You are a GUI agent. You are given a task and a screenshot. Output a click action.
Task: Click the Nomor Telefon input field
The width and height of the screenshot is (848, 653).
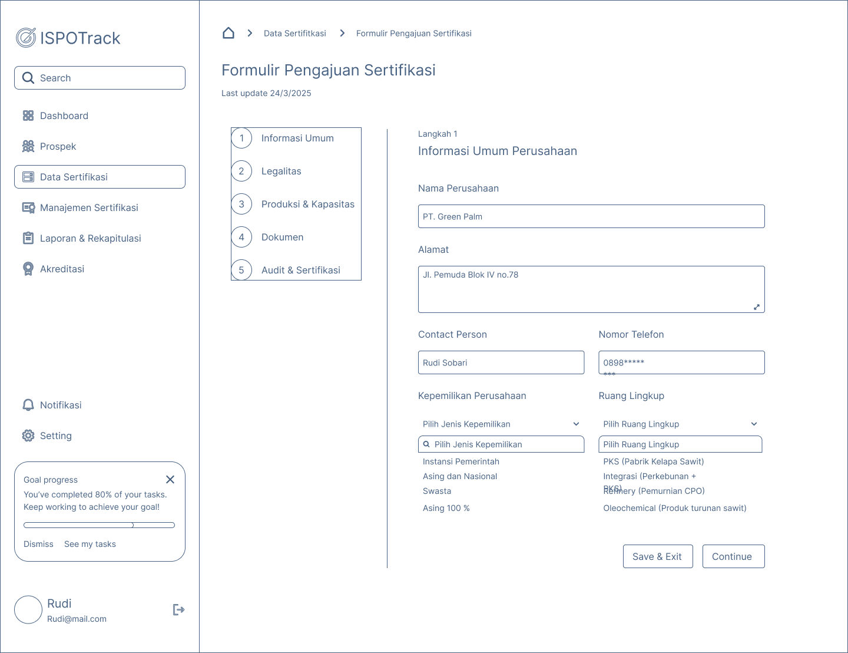click(681, 362)
